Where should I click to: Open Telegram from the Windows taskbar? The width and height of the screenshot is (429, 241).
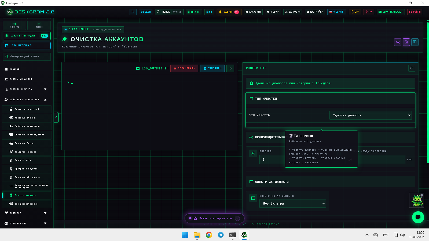[221, 235]
